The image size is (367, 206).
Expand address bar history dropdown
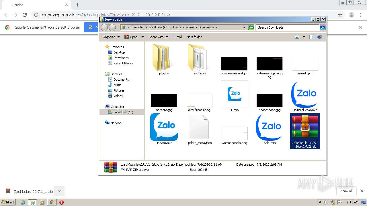point(244,27)
